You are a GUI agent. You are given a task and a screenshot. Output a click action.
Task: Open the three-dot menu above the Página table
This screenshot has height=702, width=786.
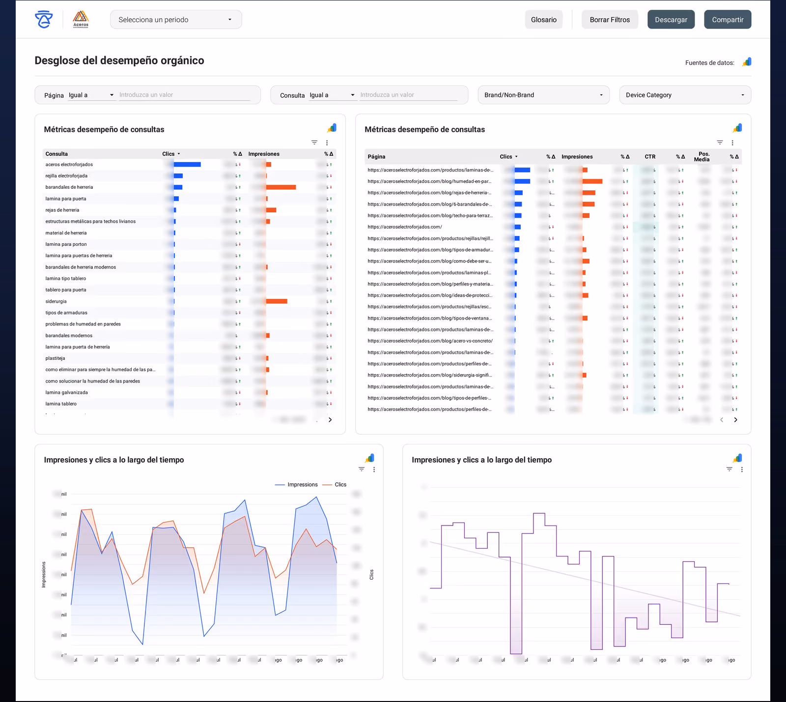click(x=732, y=143)
